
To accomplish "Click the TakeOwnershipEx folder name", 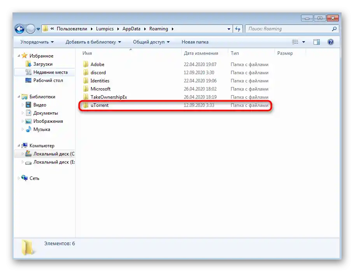I will click(x=109, y=97).
